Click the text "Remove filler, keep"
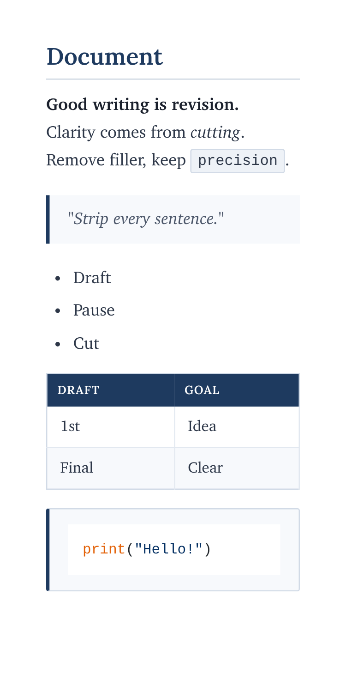 pyautogui.click(x=116, y=161)
